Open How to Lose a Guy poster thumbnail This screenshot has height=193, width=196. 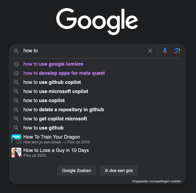pyautogui.click(x=16, y=153)
